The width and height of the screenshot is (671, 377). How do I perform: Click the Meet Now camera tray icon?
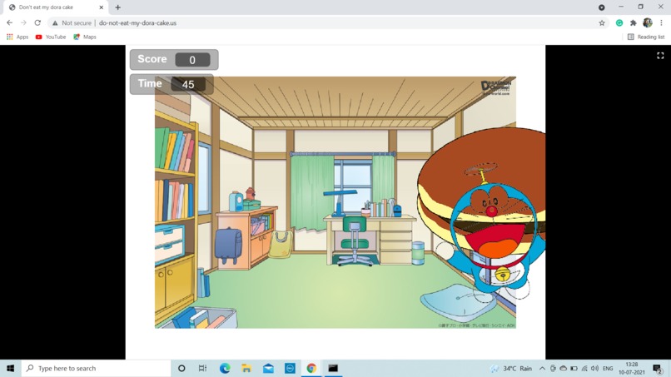pyautogui.click(x=553, y=368)
